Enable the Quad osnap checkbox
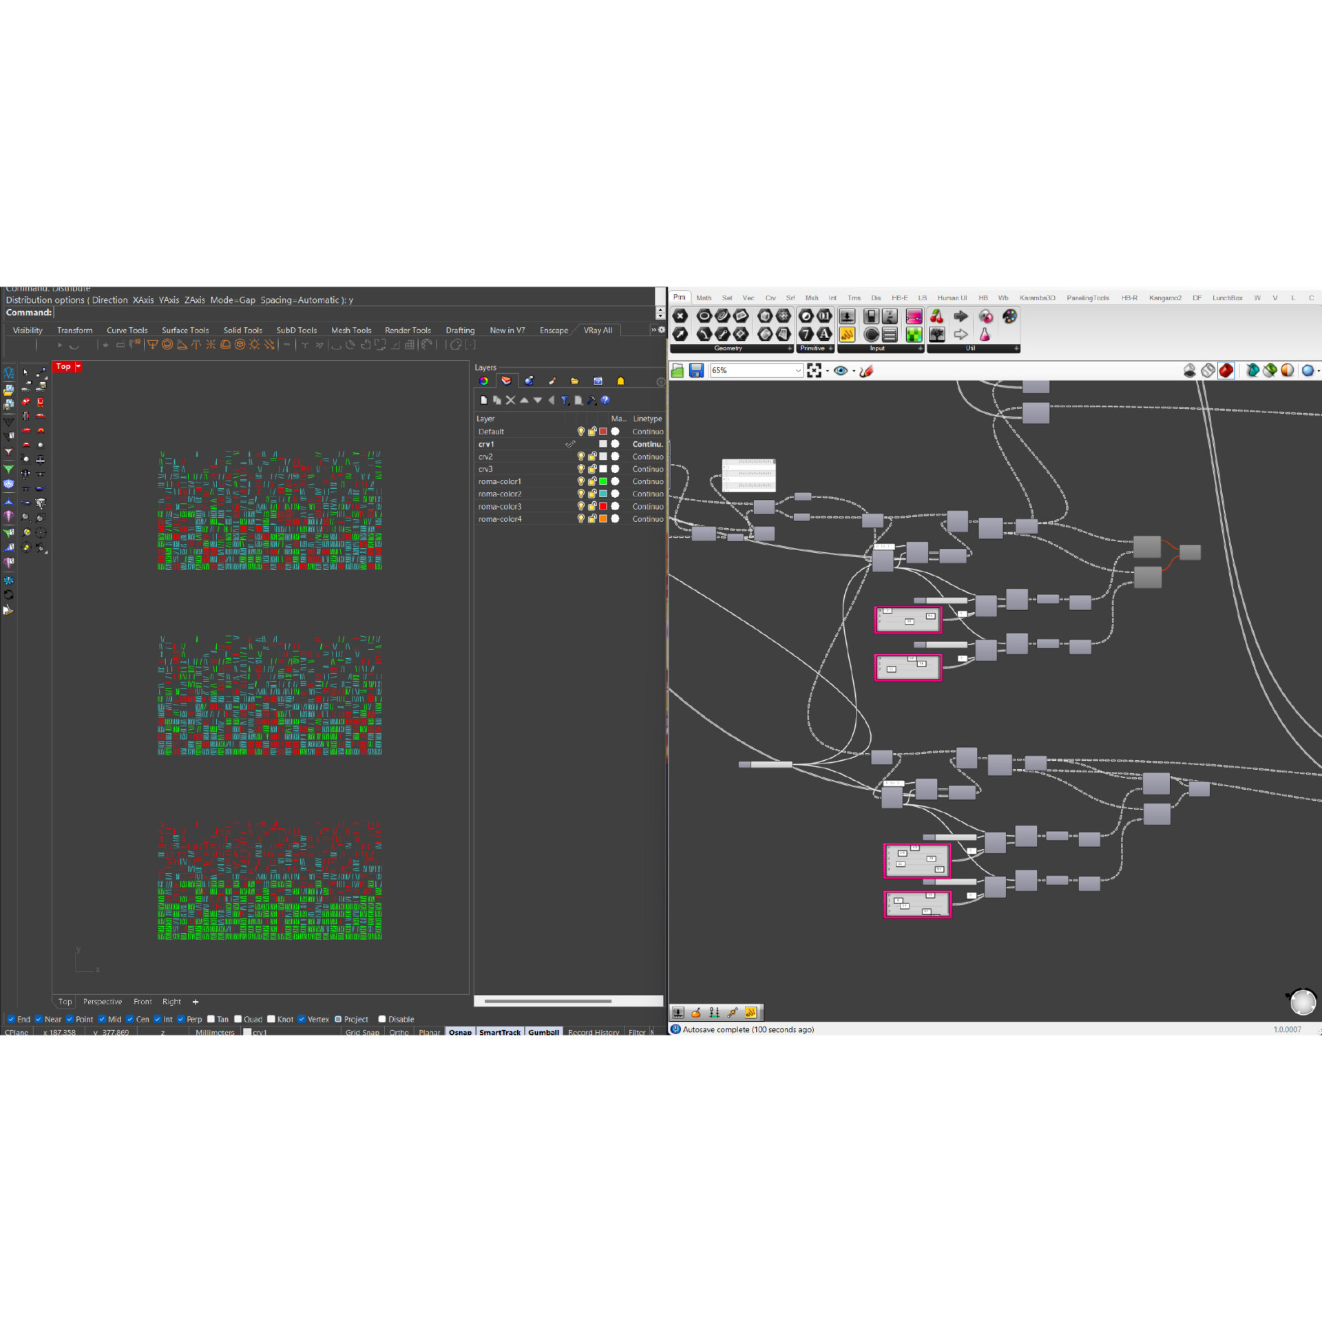This screenshot has height=1322, width=1322. click(238, 1019)
